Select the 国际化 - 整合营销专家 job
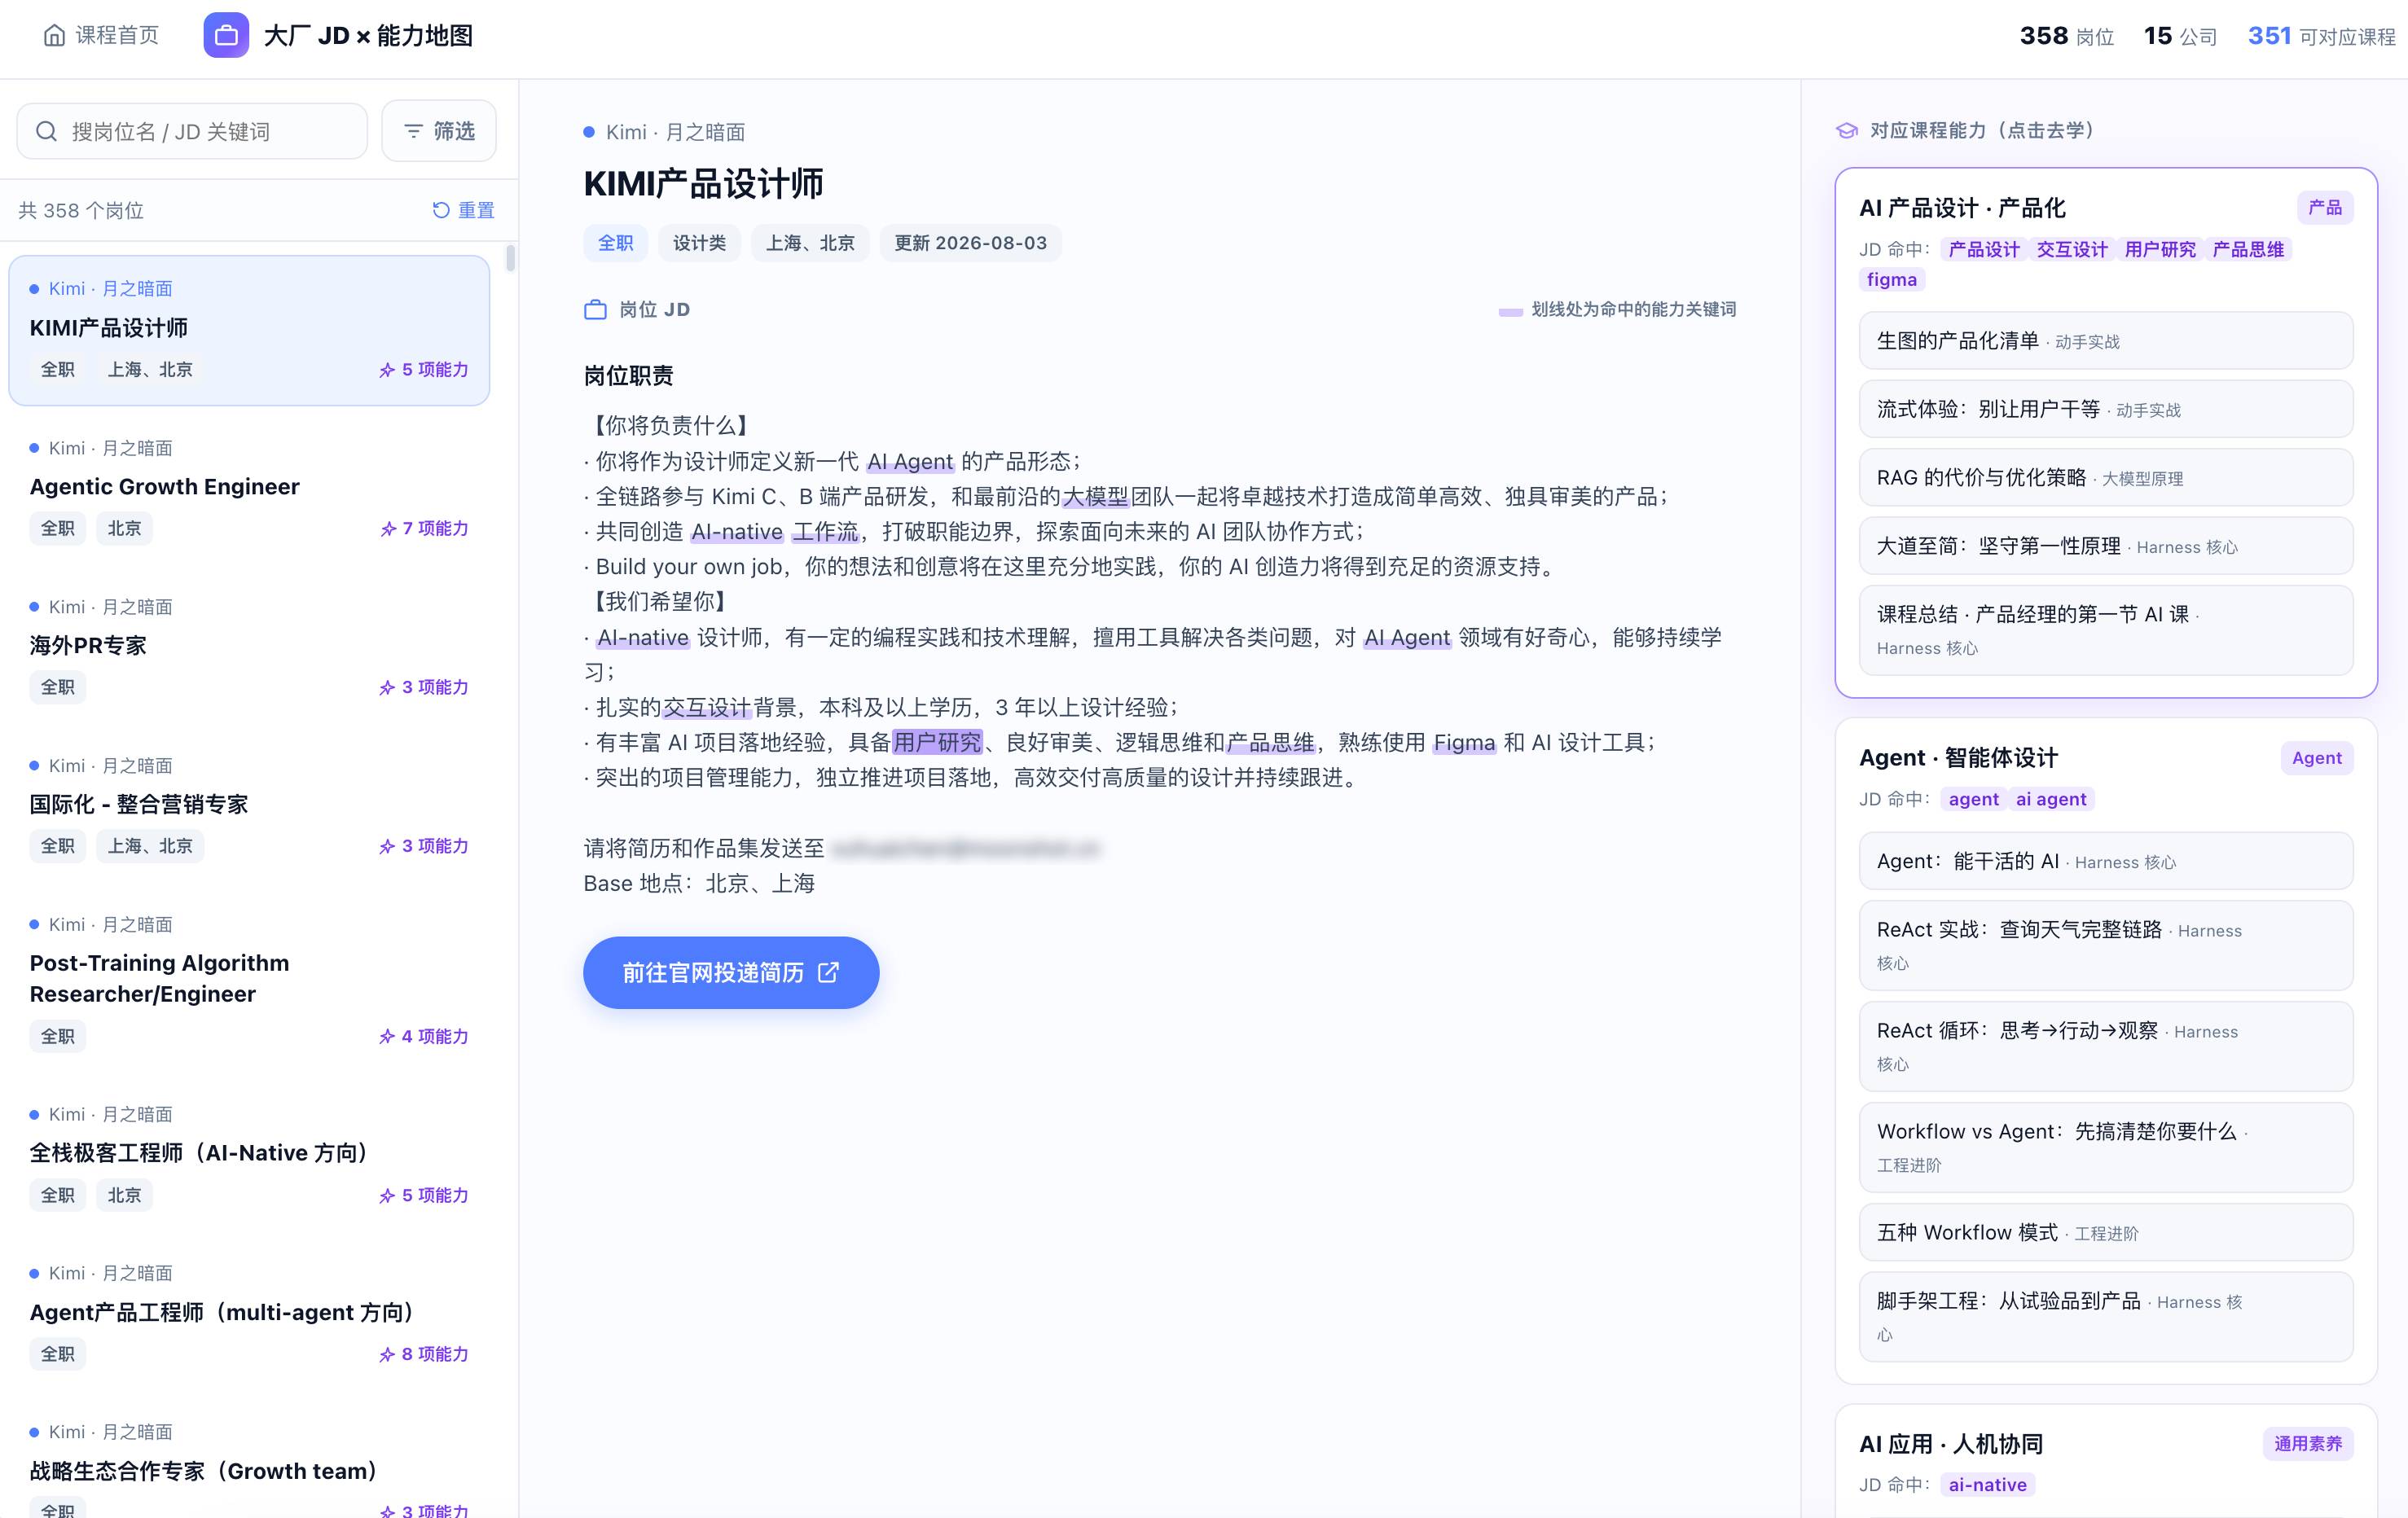 coord(249,807)
